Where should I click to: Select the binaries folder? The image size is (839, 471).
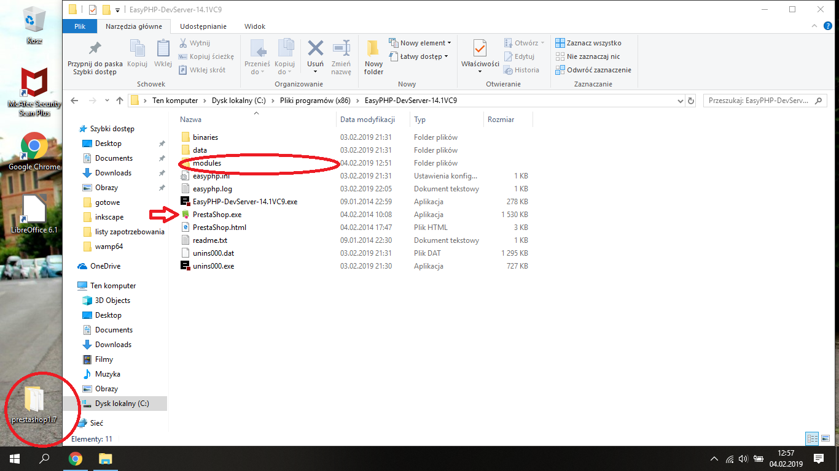tap(200, 137)
